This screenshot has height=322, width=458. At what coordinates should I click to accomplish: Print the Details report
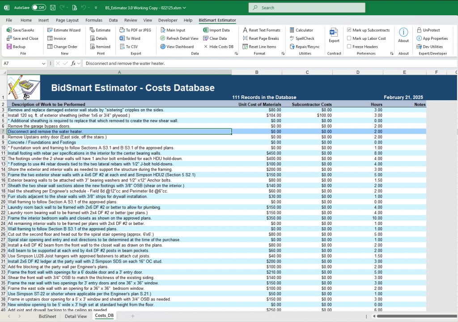[98, 38]
